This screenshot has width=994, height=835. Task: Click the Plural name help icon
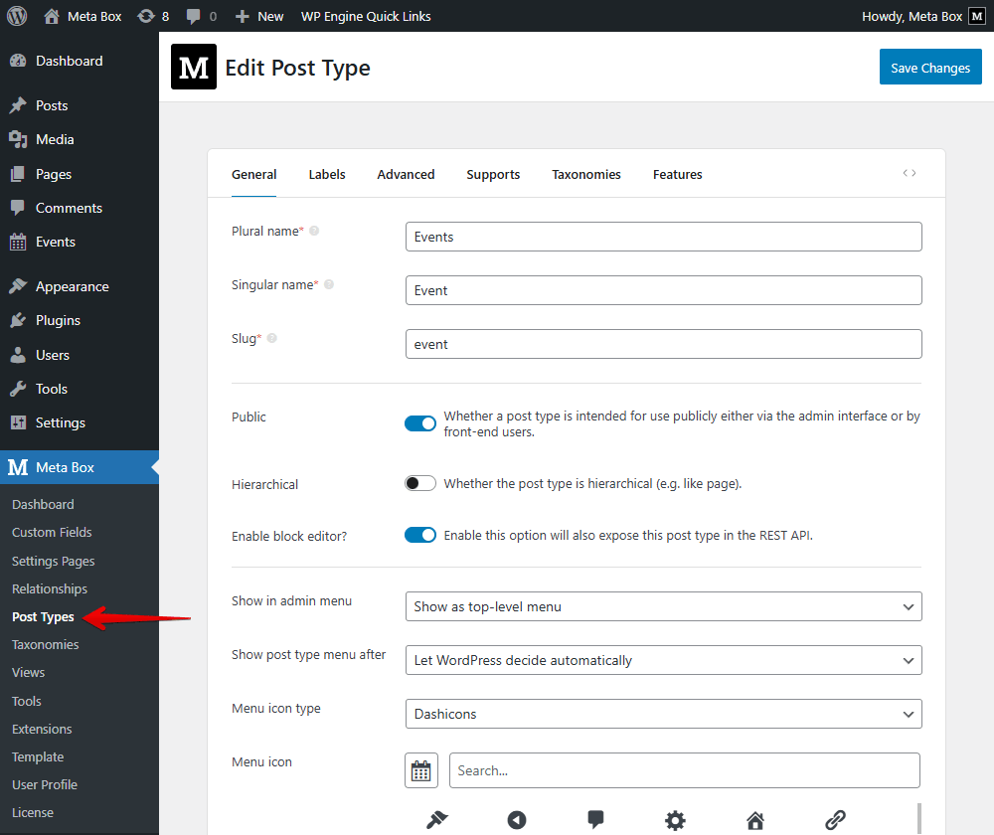pyautogui.click(x=314, y=231)
